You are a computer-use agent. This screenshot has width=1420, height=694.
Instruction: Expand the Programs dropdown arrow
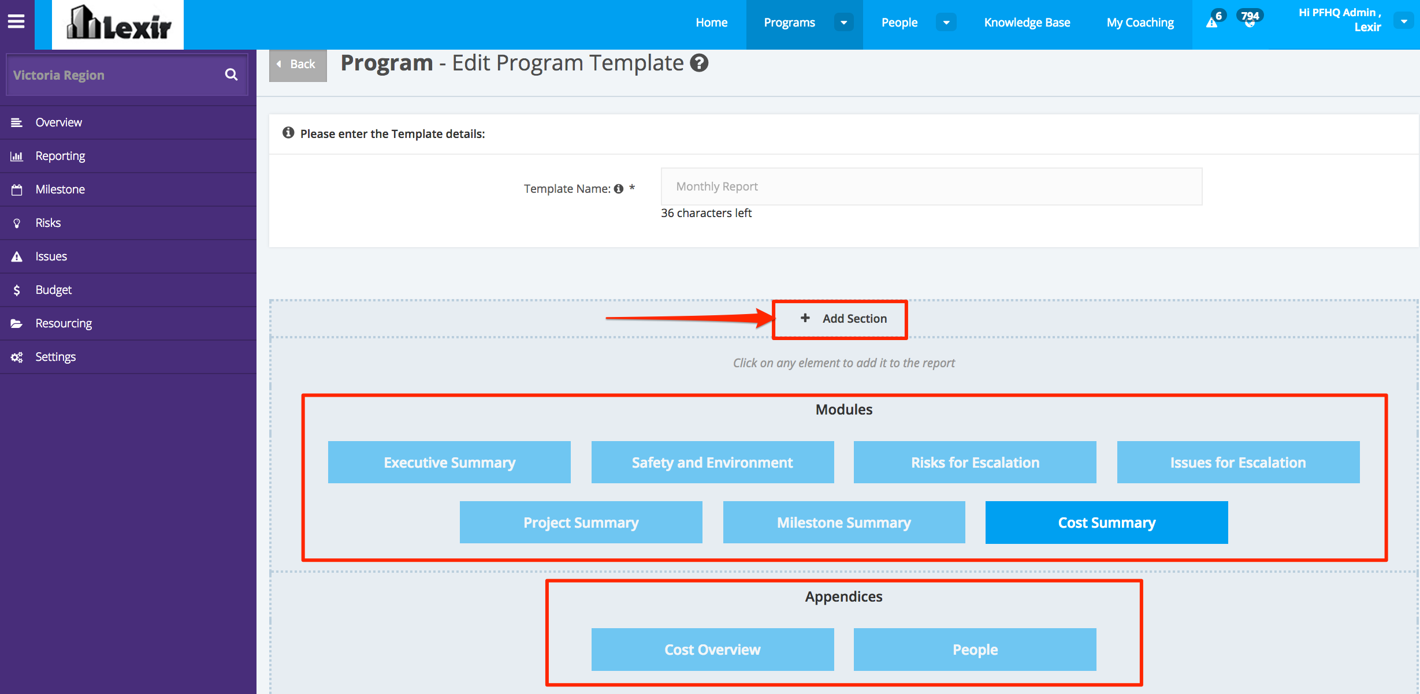coord(843,23)
